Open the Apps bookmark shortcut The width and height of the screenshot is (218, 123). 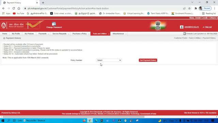[x=6, y=13]
